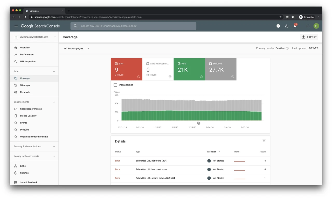Click the Help question mark icon
Image resolution: width=332 pixels, height=198 pixels.
(278, 26)
